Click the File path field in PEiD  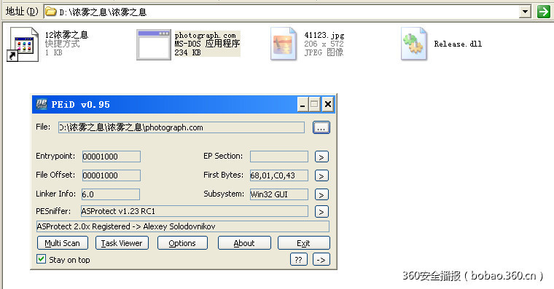click(182, 127)
